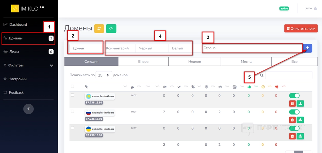The image size is (322, 153).
Task: Select the Неделя period tab
Action: 195,62
